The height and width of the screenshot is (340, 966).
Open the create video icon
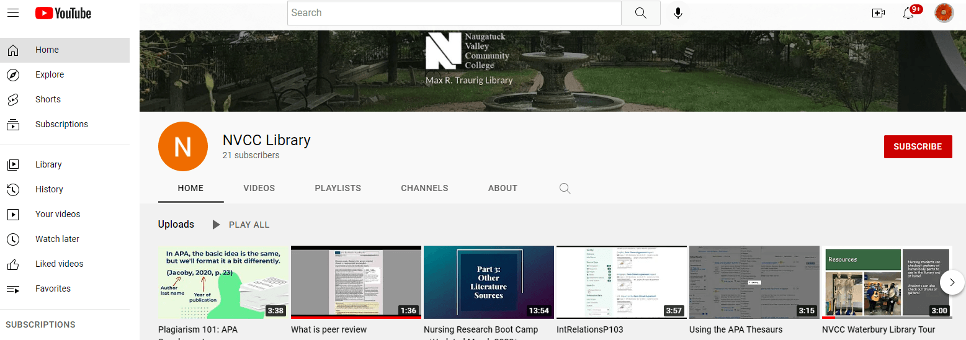(879, 13)
